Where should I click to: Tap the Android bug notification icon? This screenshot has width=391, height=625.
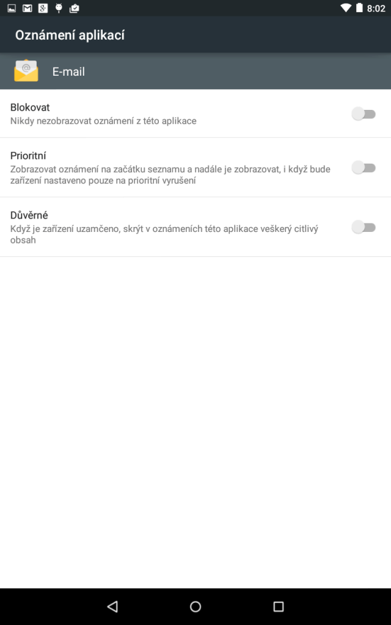pos(59,8)
